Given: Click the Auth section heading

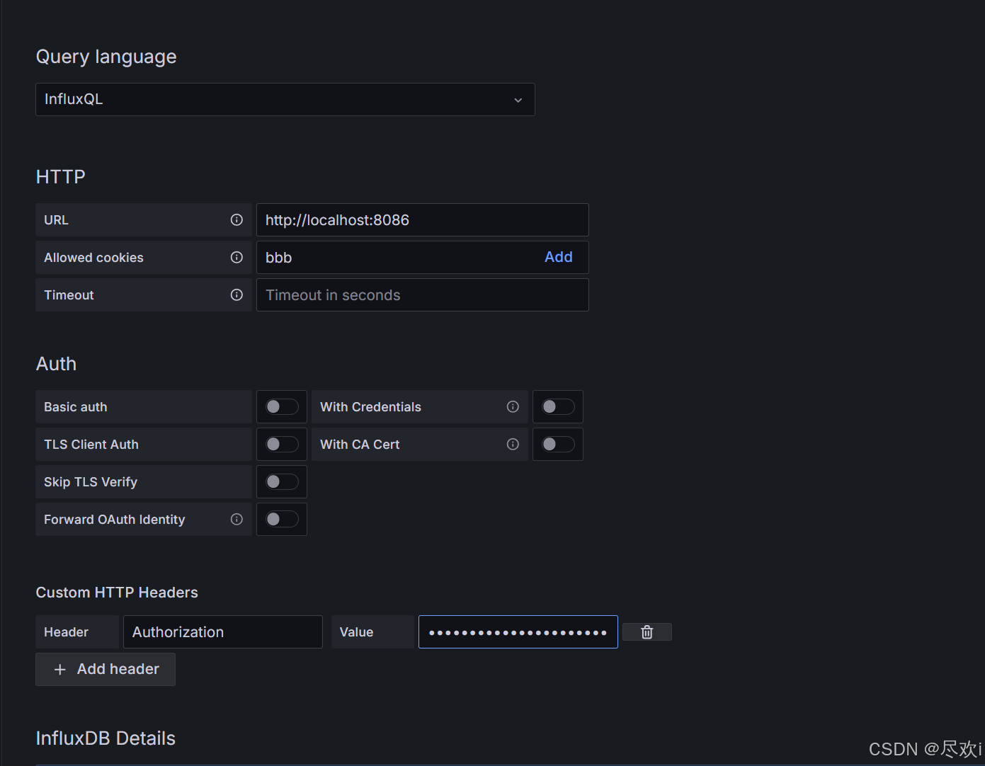Looking at the screenshot, I should click(56, 364).
